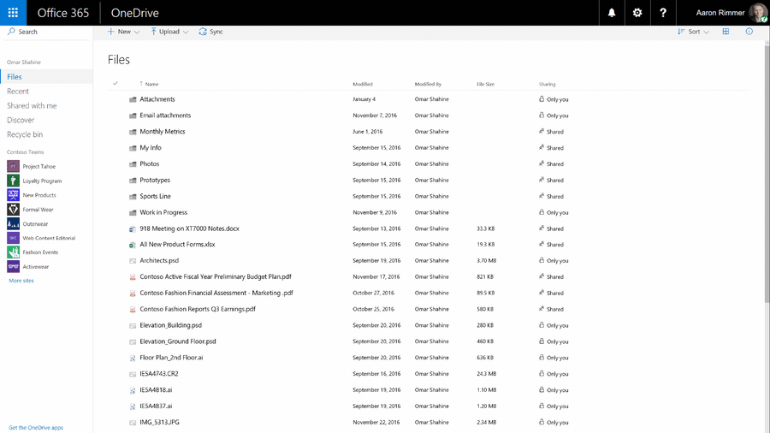Open Elevation_Ground Floor.psd file

tap(178, 341)
